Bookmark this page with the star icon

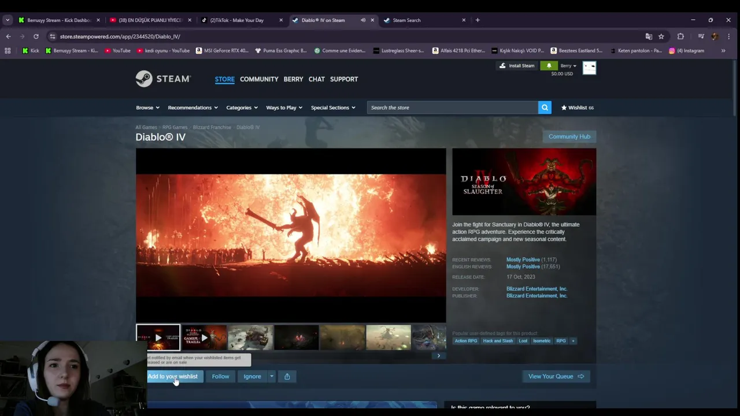pyautogui.click(x=661, y=36)
